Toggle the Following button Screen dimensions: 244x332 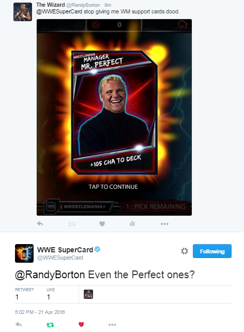click(x=212, y=251)
